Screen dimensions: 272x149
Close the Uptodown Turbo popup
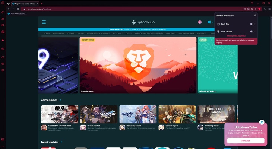pyautogui.click(x=262, y=122)
